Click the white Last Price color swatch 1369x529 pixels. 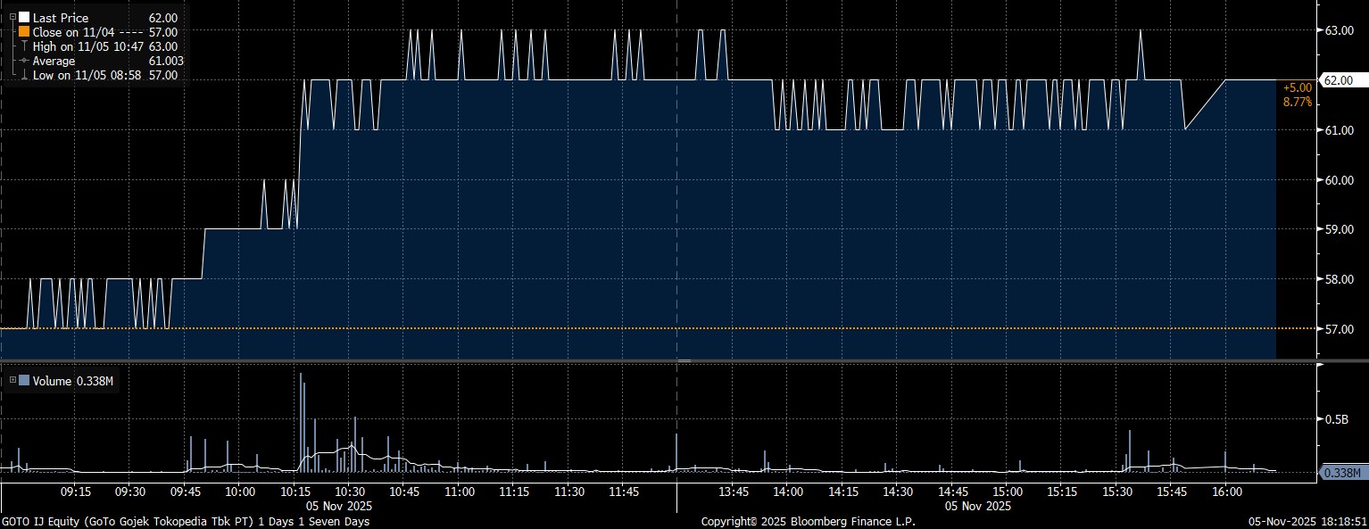click(x=24, y=17)
